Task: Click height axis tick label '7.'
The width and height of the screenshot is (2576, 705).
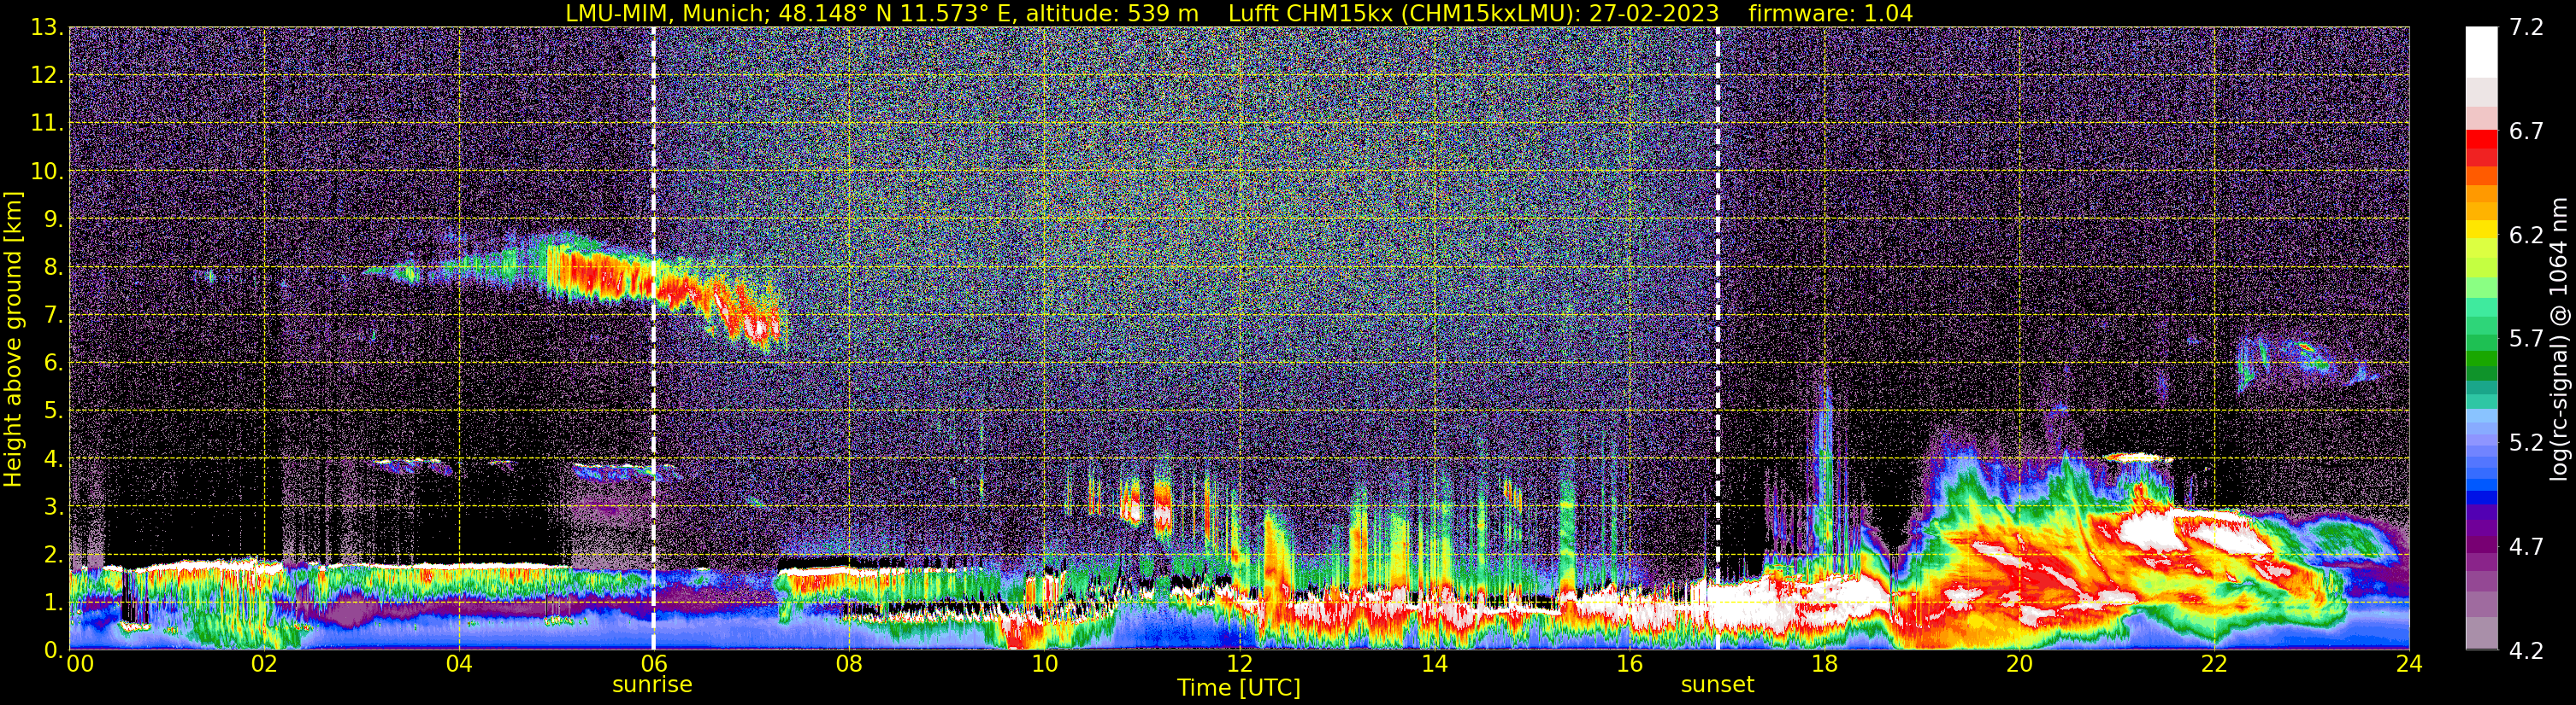Action: [x=53, y=316]
